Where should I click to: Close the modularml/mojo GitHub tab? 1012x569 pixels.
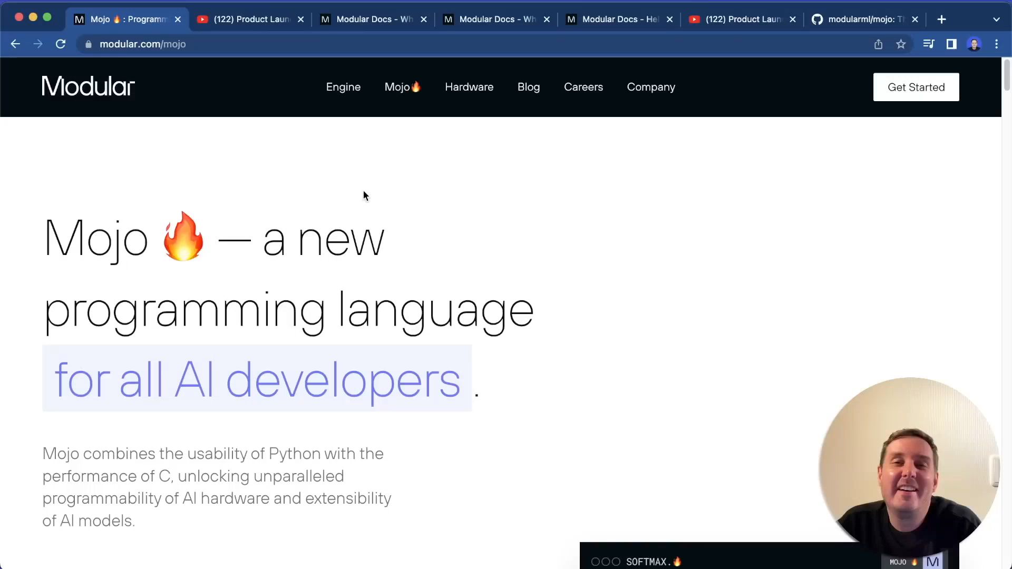(915, 19)
